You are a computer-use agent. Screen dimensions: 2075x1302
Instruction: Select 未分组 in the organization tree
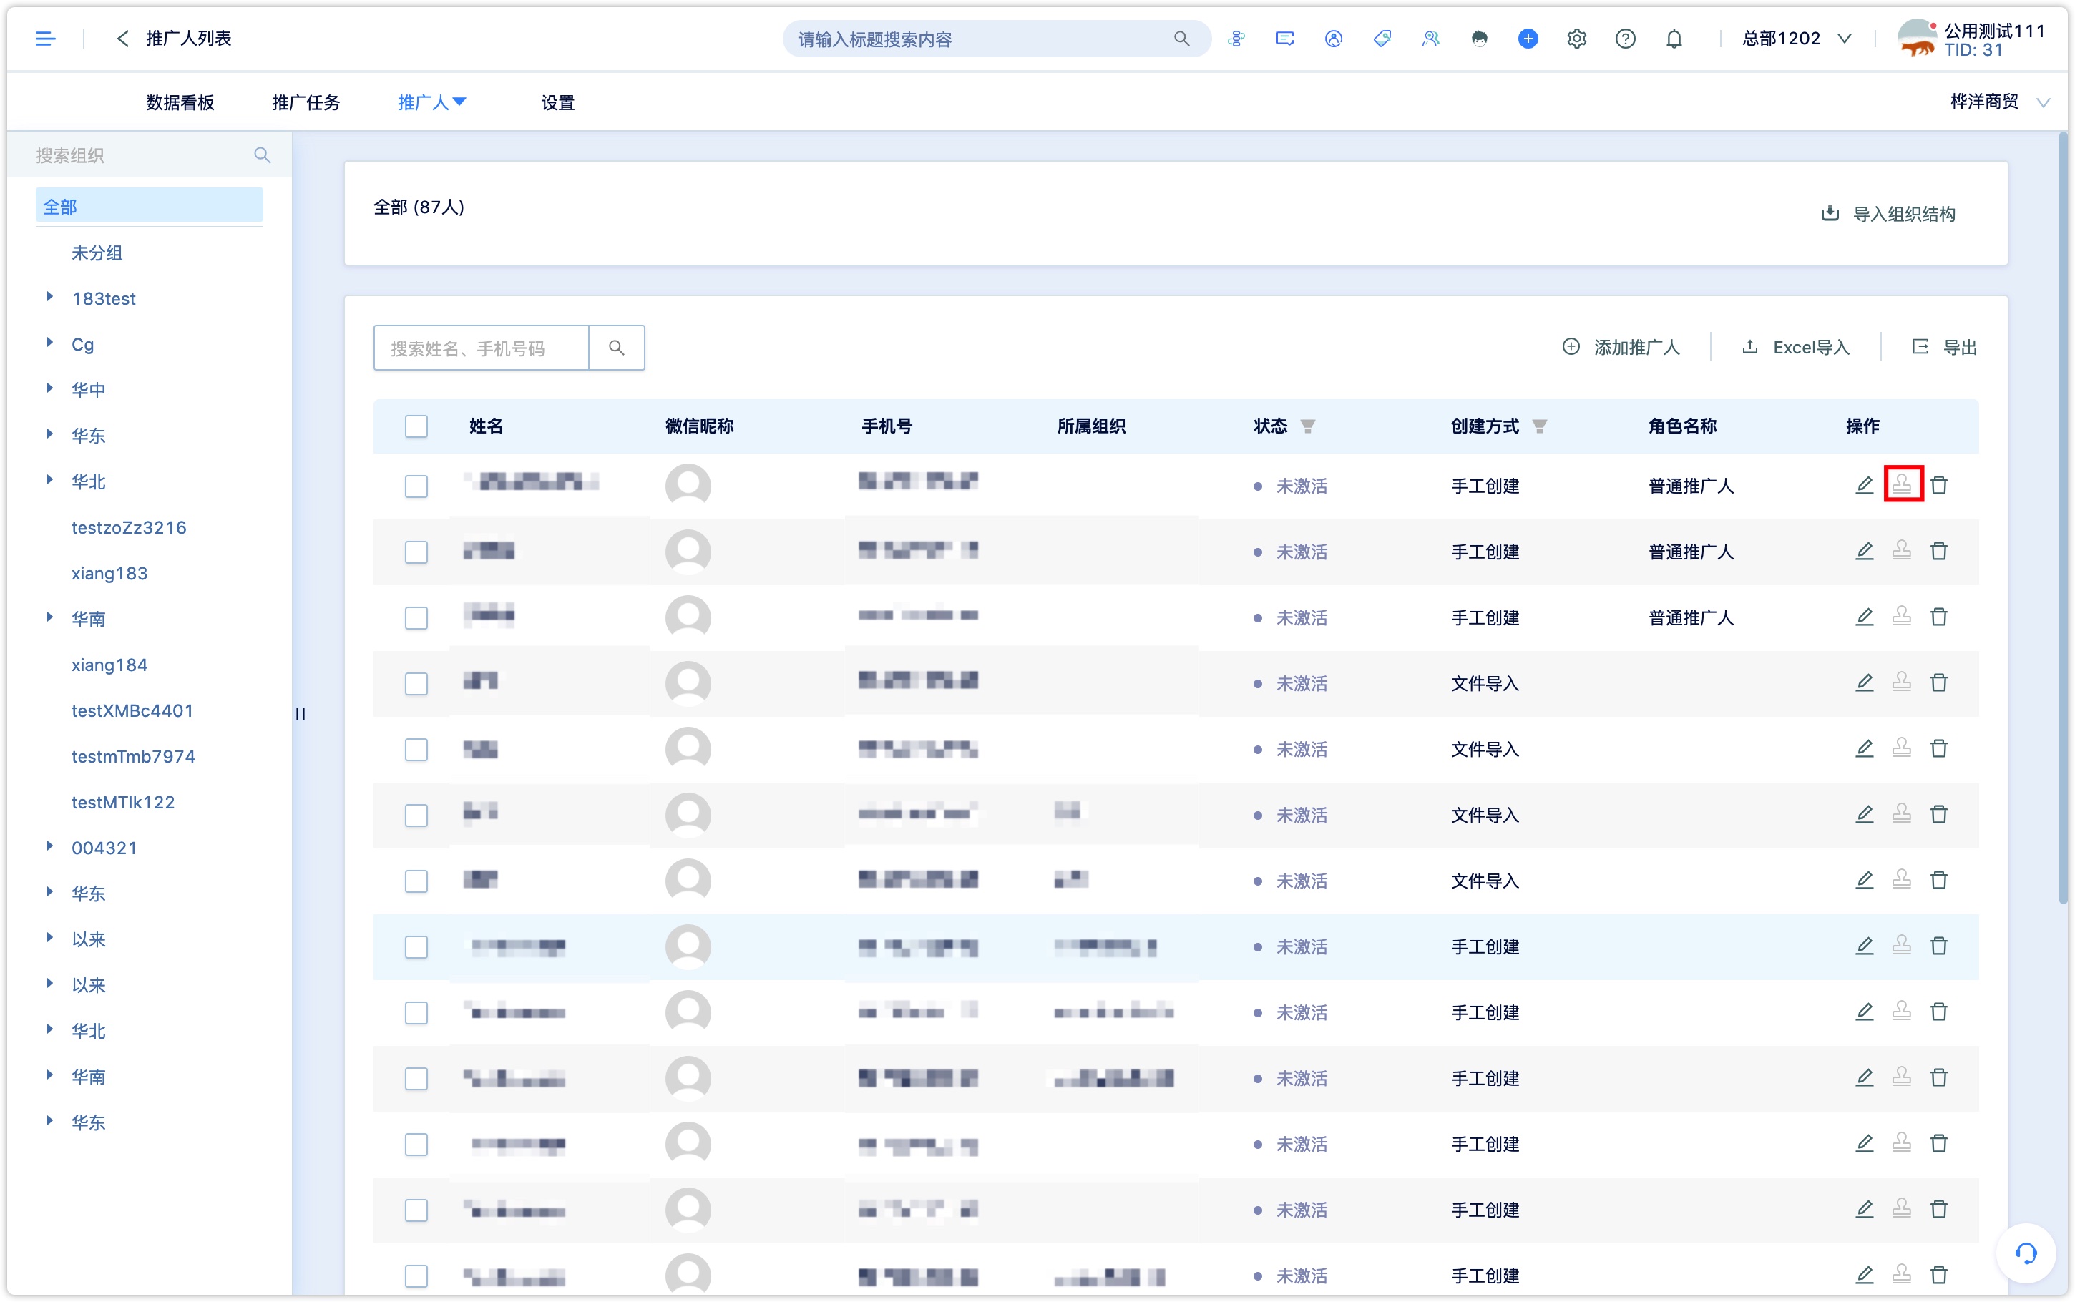[97, 253]
